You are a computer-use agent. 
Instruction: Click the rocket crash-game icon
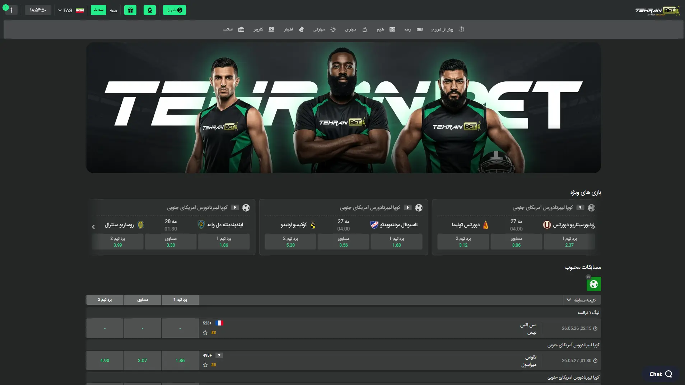[302, 29]
